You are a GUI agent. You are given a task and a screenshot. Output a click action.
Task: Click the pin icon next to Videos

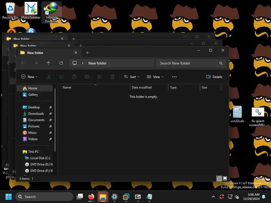coord(50,139)
